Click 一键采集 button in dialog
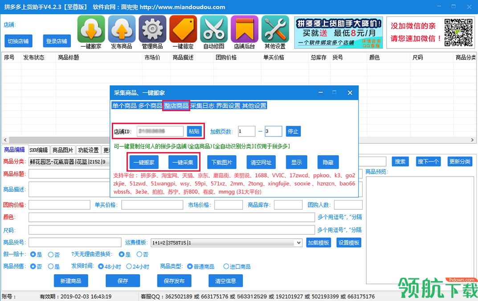Viewport: 478px width, 301px height. point(183,162)
